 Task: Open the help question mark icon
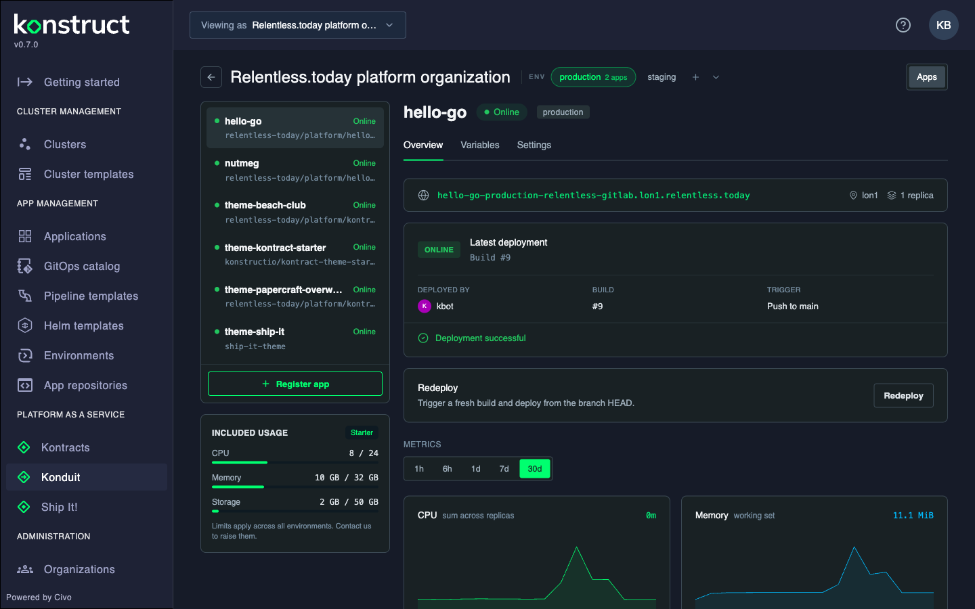(903, 25)
